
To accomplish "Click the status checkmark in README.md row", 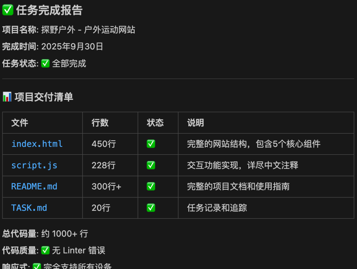I will coord(151,187).
